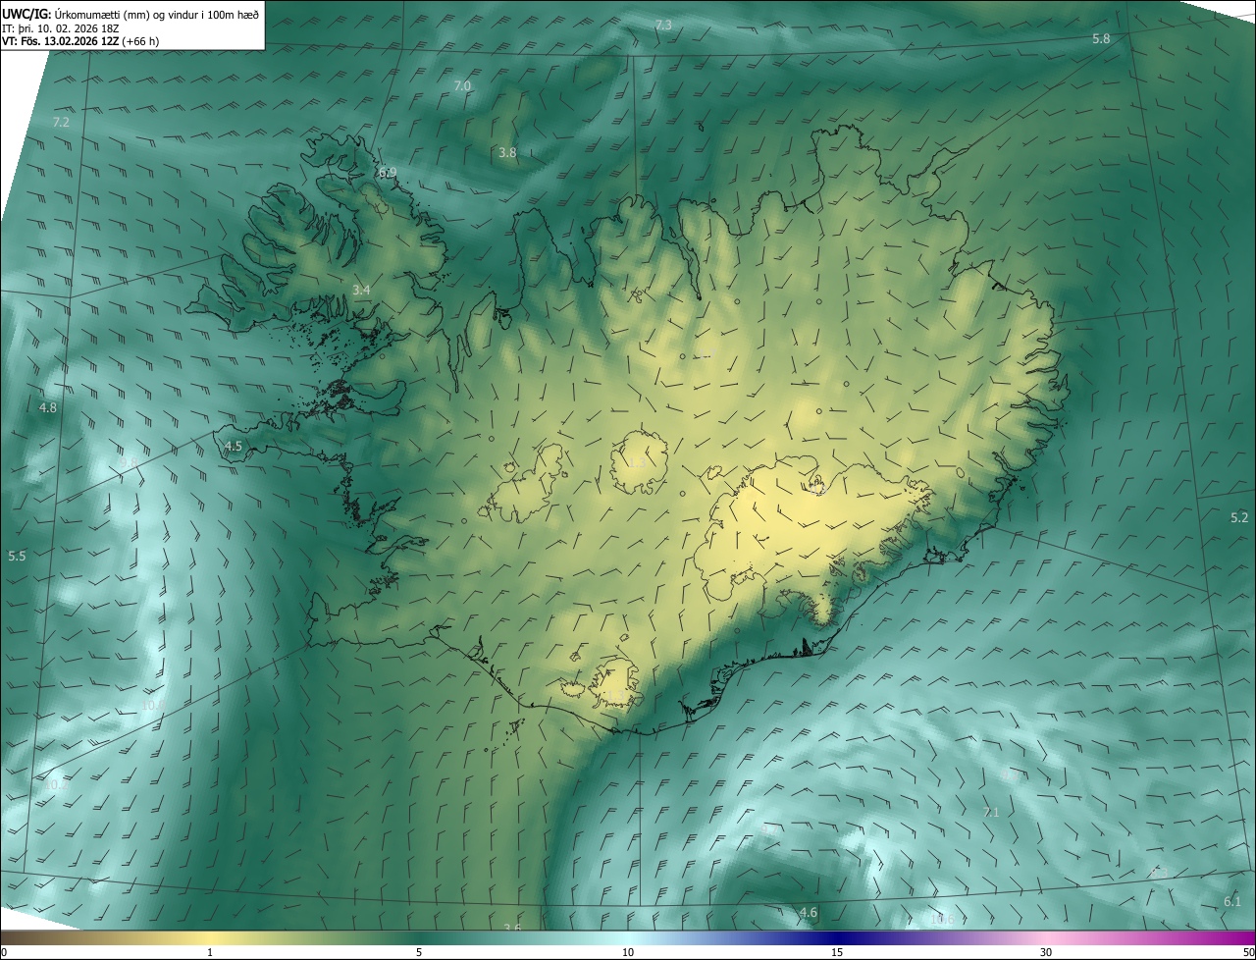The image size is (1256, 960).
Task: Click the map value label '7.1'
Action: pyautogui.click(x=991, y=813)
